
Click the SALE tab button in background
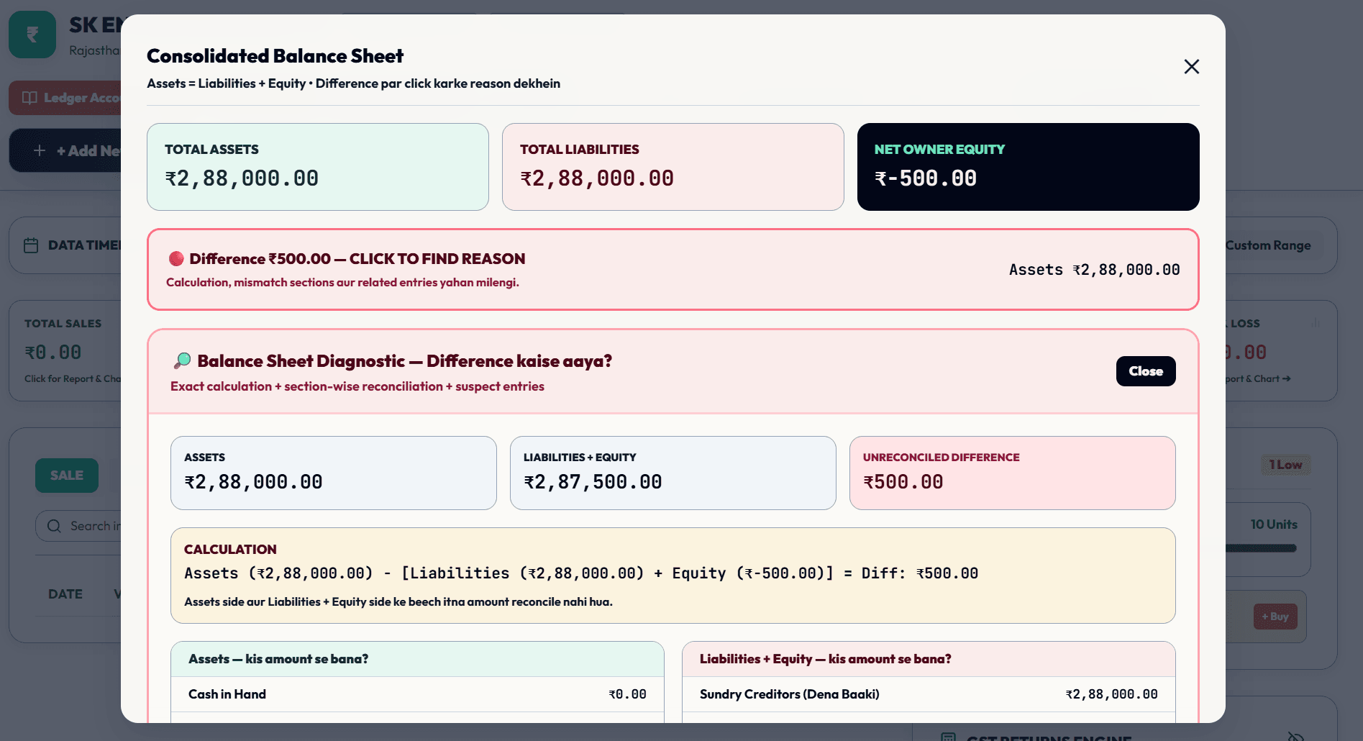coord(67,476)
